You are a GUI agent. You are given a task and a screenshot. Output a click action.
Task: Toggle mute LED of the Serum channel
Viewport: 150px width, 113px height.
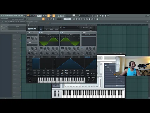click(x=2, y=27)
